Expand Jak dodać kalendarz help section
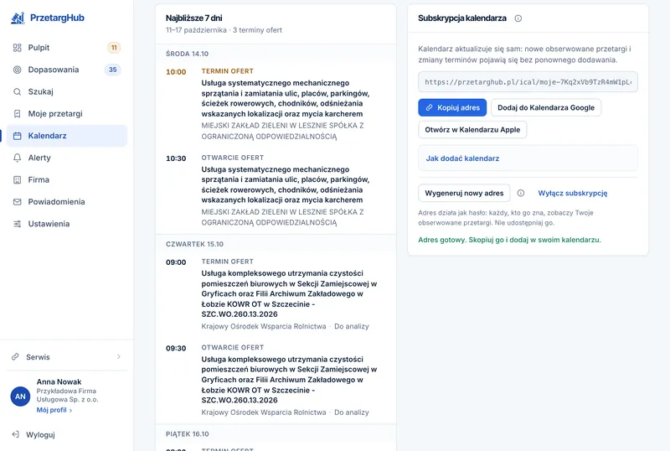 528,158
